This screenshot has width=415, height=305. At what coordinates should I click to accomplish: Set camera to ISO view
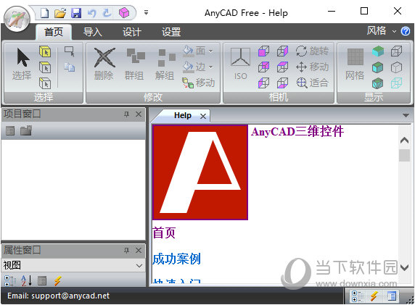click(x=240, y=64)
